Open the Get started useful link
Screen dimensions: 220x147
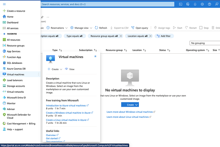(x=52, y=139)
